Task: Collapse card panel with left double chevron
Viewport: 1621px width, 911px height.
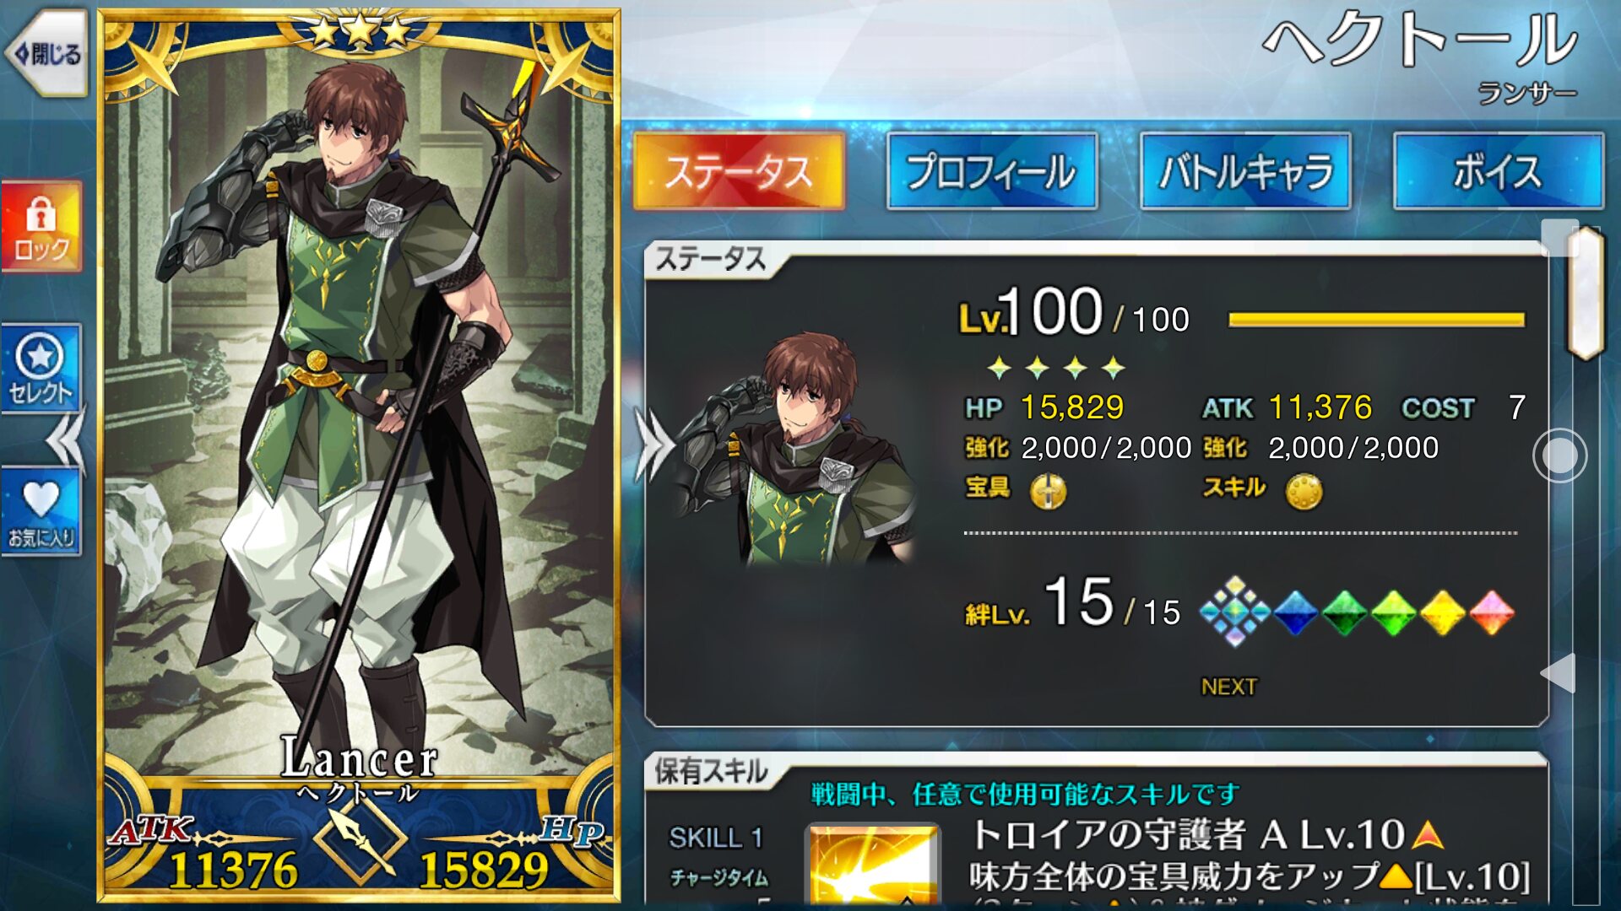Action: click(x=66, y=439)
